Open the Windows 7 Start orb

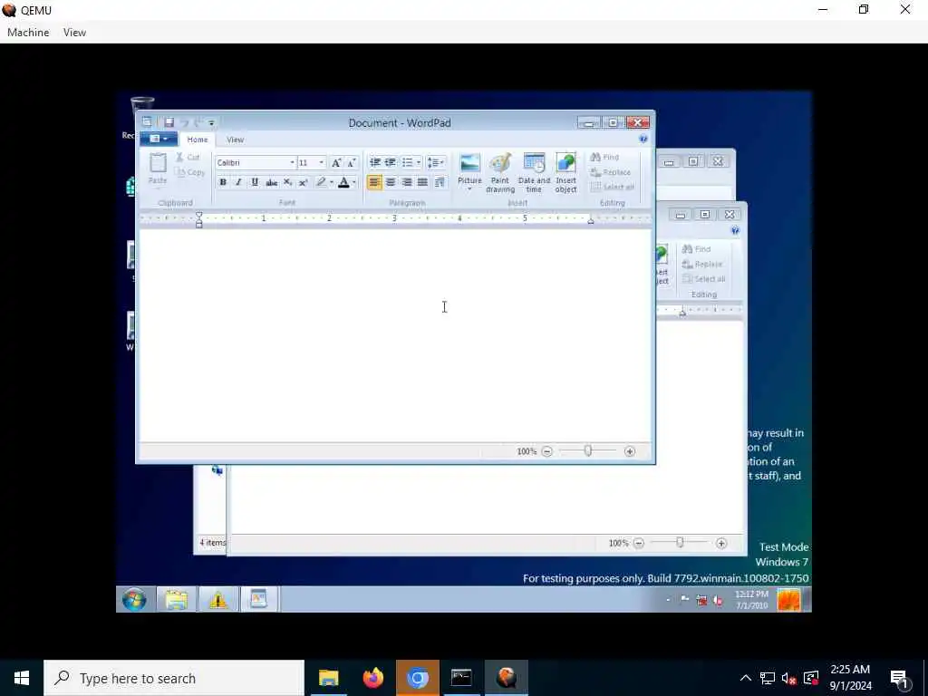click(134, 600)
